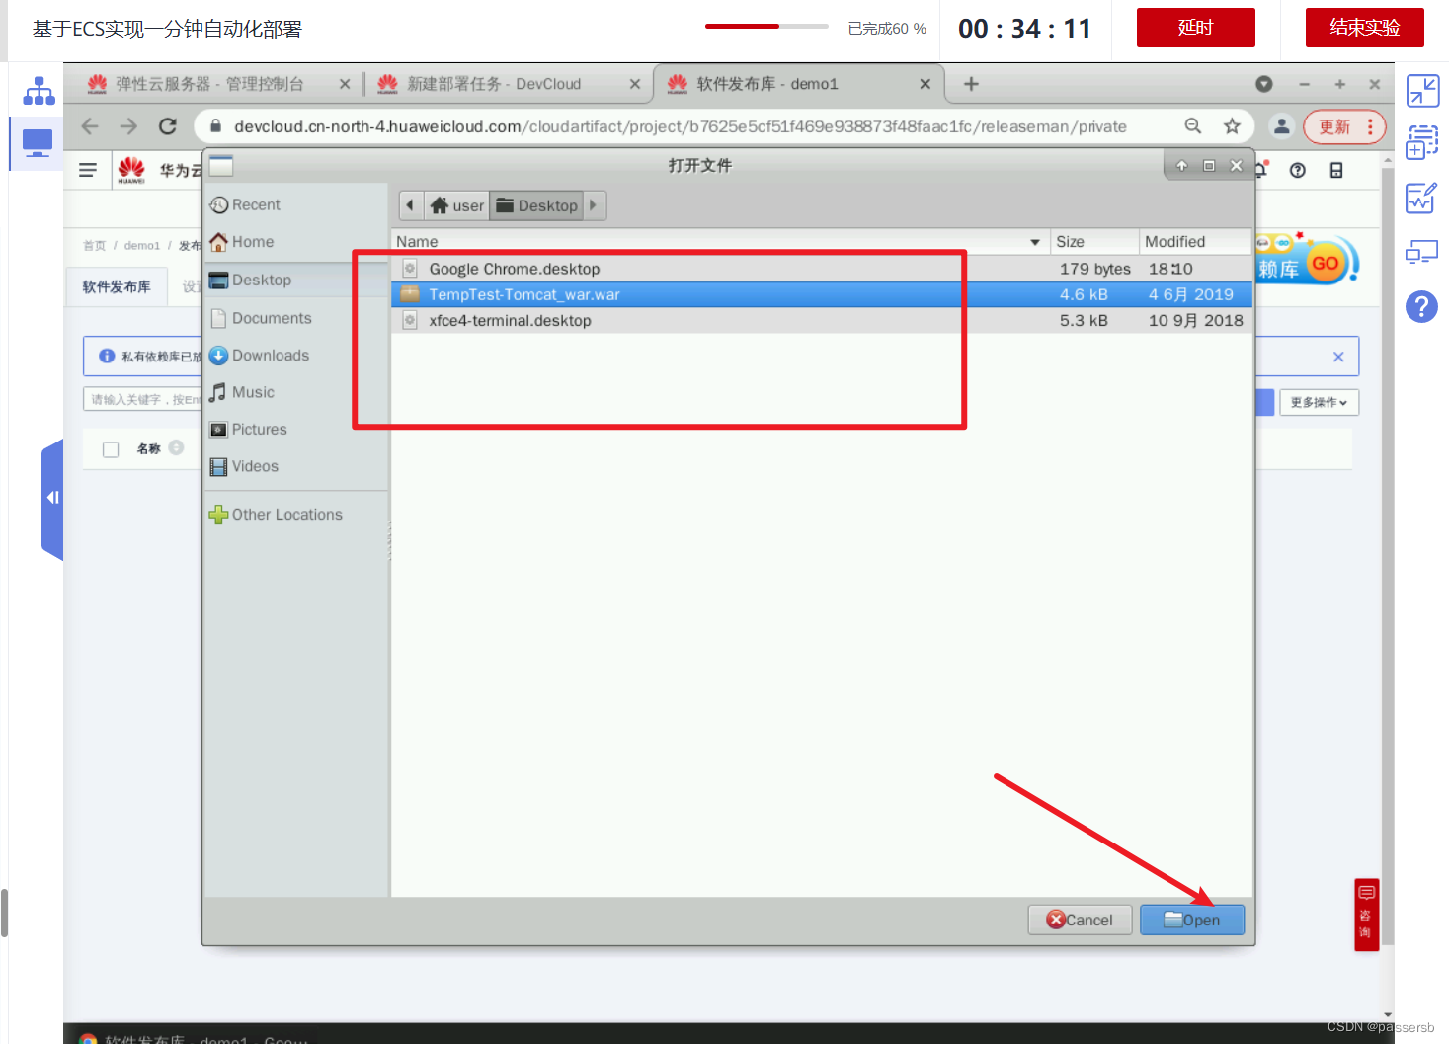Image resolution: width=1449 pixels, height=1044 pixels.
Task: Click the lab progress bar
Action: [x=766, y=26]
